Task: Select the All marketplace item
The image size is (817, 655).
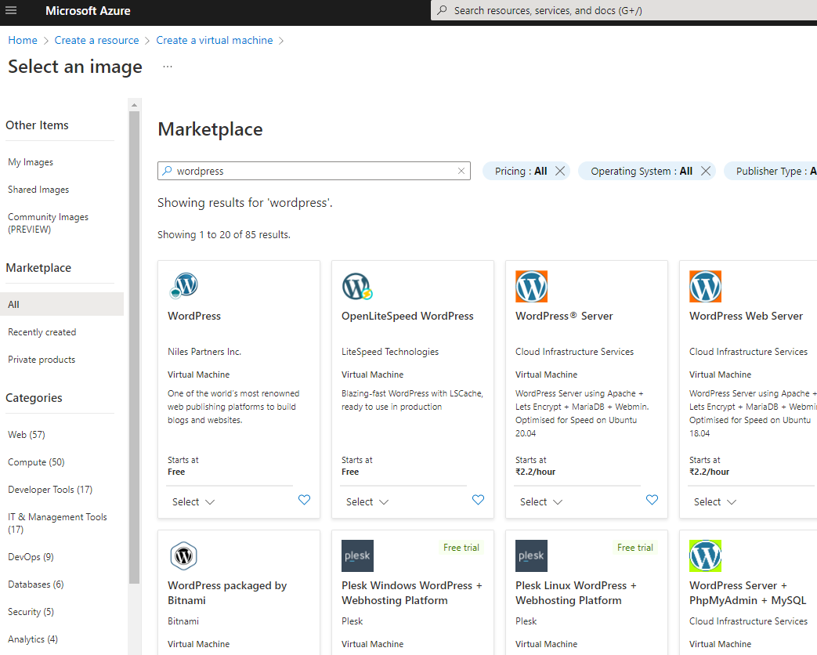Action: pos(61,304)
